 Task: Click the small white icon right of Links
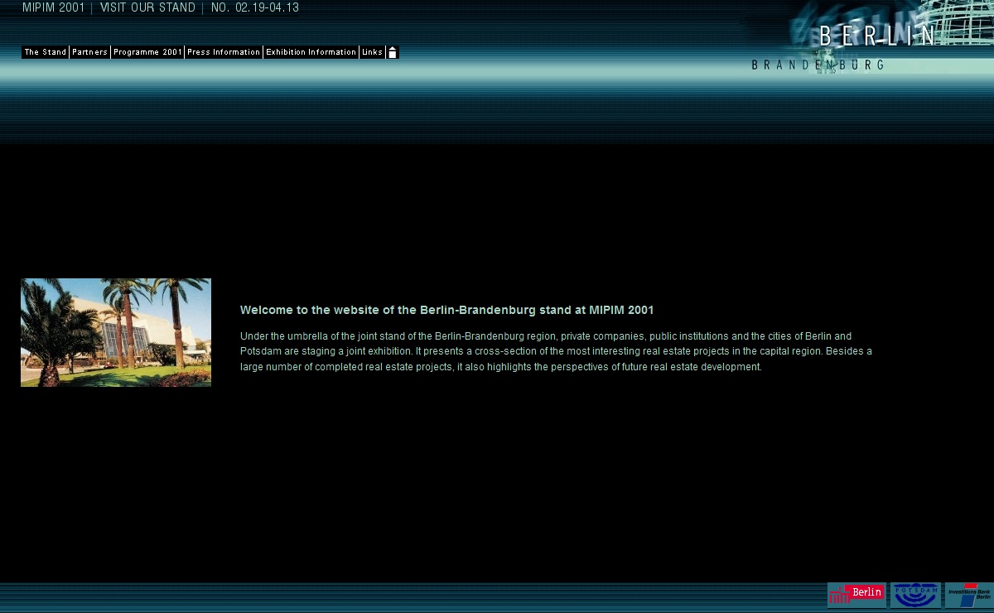tap(393, 52)
